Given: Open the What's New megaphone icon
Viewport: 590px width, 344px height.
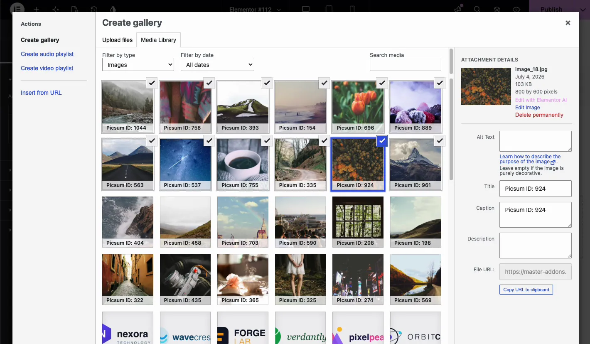Looking at the screenshot, I should 458,9.
